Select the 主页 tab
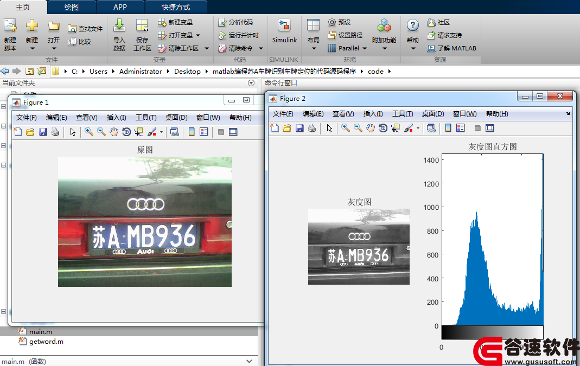This screenshot has height=366, width=580. (x=23, y=7)
